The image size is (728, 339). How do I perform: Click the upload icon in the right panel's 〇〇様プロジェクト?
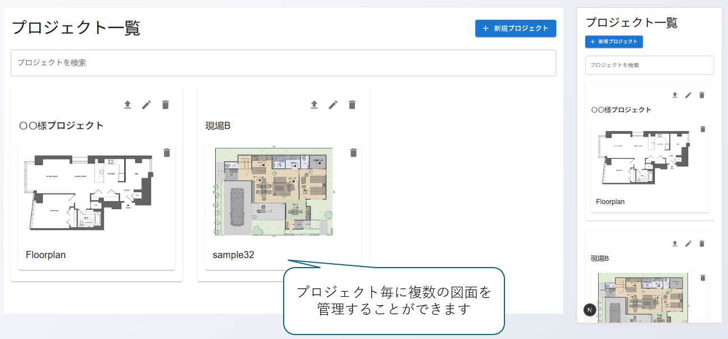[675, 95]
